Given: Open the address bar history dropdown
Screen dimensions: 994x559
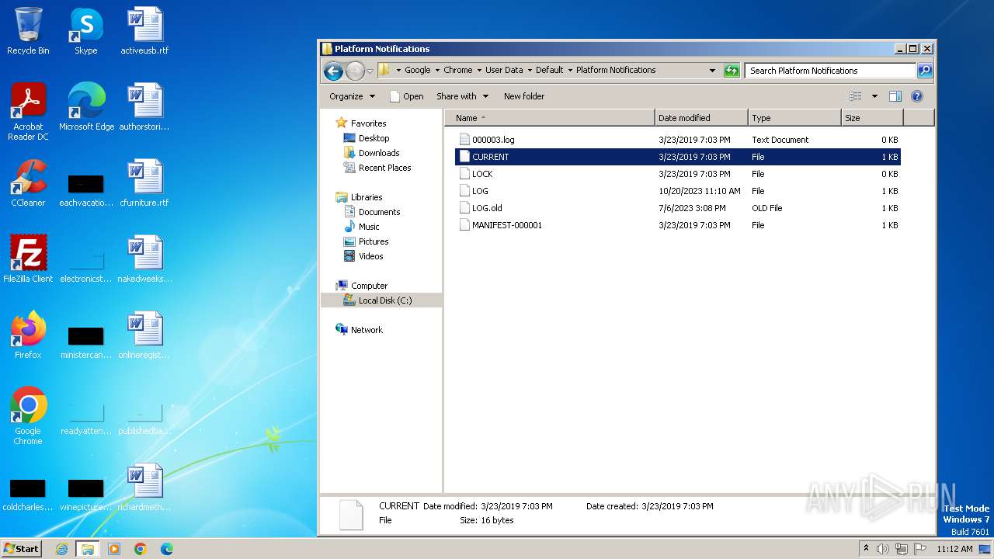Looking at the screenshot, I should 712,71.
